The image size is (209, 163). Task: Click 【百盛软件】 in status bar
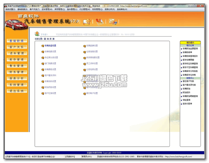click(x=70, y=156)
